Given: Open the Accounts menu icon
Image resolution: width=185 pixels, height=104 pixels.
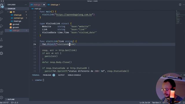Looking at the screenshot, I should (2, 91).
